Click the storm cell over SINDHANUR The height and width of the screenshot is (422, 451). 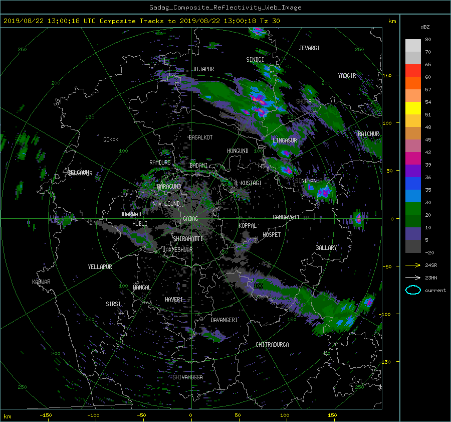[321, 191]
